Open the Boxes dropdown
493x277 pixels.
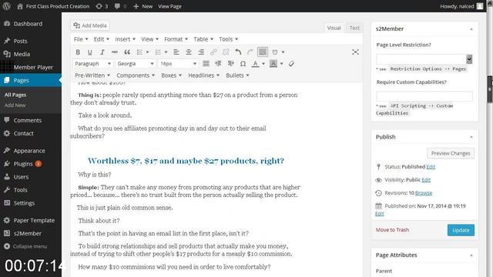point(171,75)
